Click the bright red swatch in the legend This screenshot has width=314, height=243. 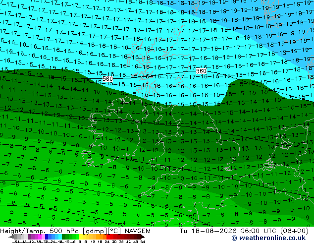[108, 237]
